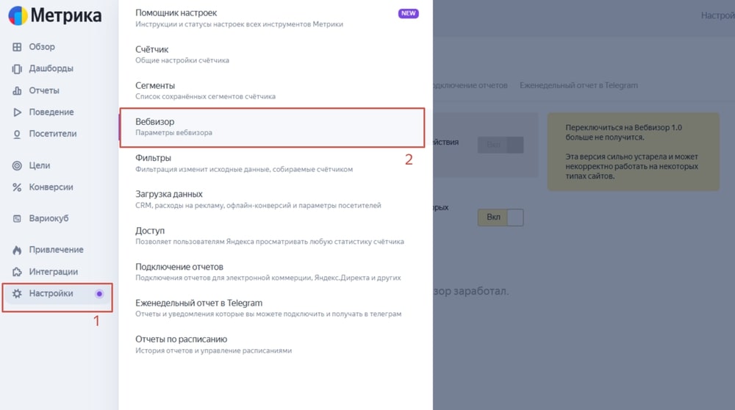The image size is (735, 410).
Task: Click 'Параметры вебвизора' description text
Action: [174, 132]
